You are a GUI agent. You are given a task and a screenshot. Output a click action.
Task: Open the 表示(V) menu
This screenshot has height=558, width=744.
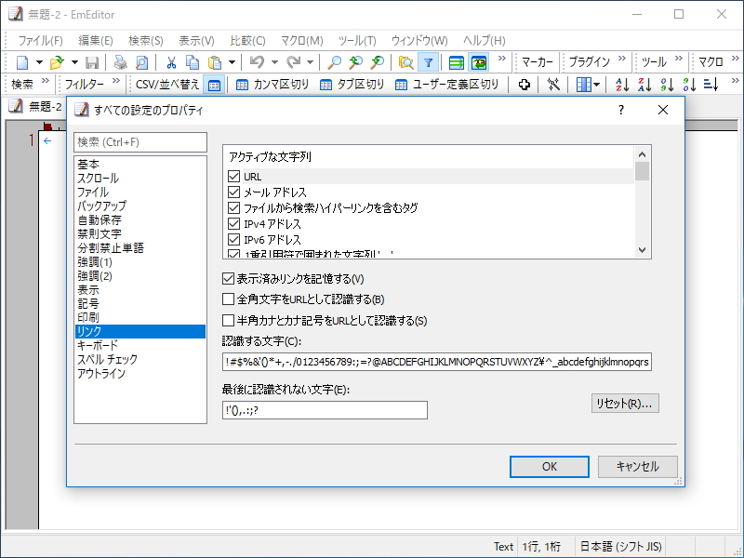196,41
